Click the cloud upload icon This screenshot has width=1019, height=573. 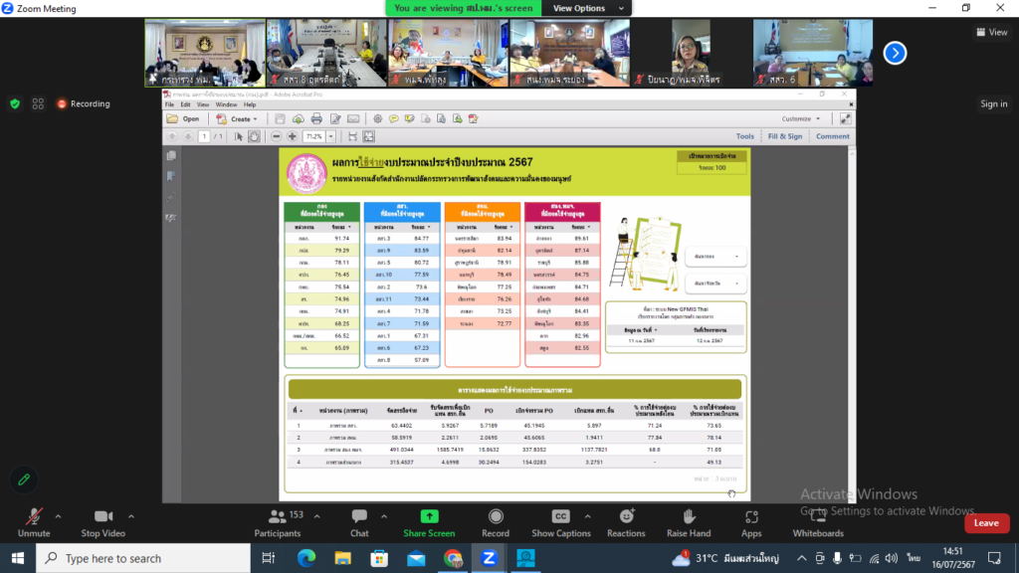point(298,119)
